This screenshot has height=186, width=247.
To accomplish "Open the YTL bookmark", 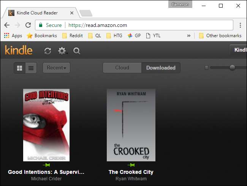I will click(153, 36).
